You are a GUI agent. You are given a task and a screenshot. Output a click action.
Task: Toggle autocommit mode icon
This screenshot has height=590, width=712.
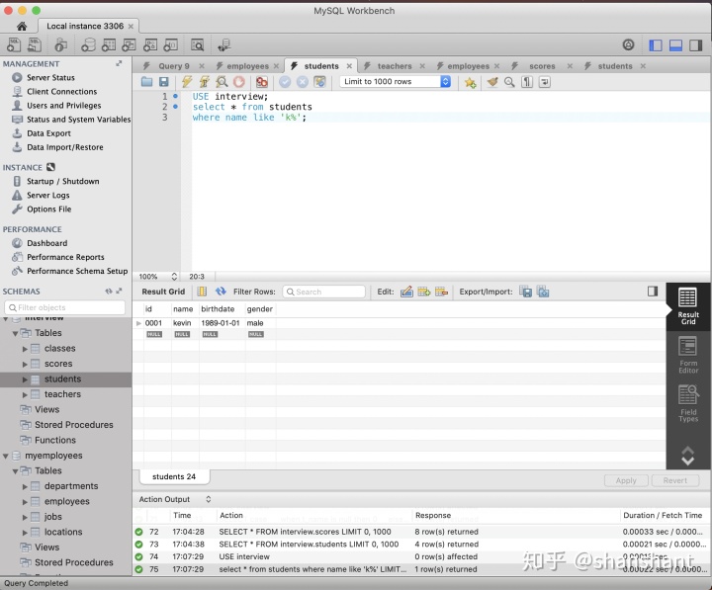[319, 82]
